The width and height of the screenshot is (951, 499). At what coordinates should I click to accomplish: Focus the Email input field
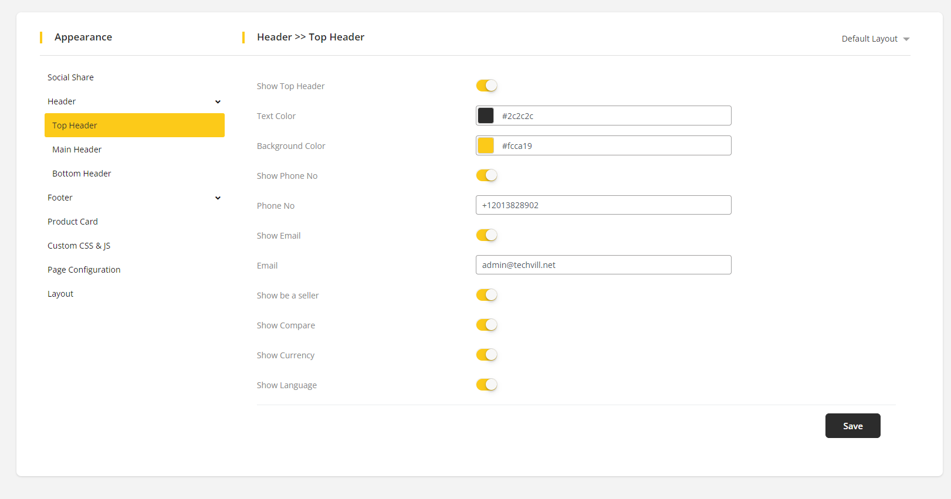click(603, 265)
